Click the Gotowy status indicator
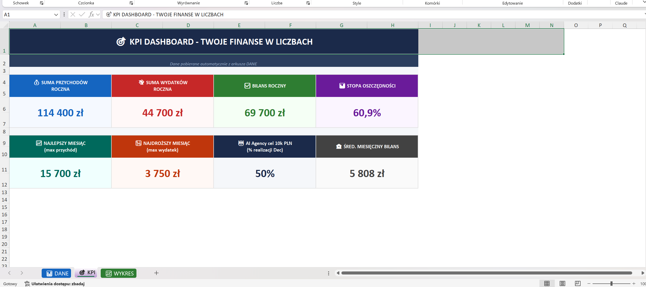 click(x=10, y=284)
